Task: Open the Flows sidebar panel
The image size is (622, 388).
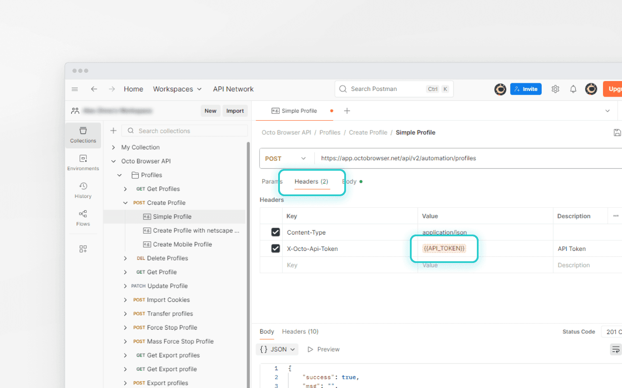Action: point(83,218)
